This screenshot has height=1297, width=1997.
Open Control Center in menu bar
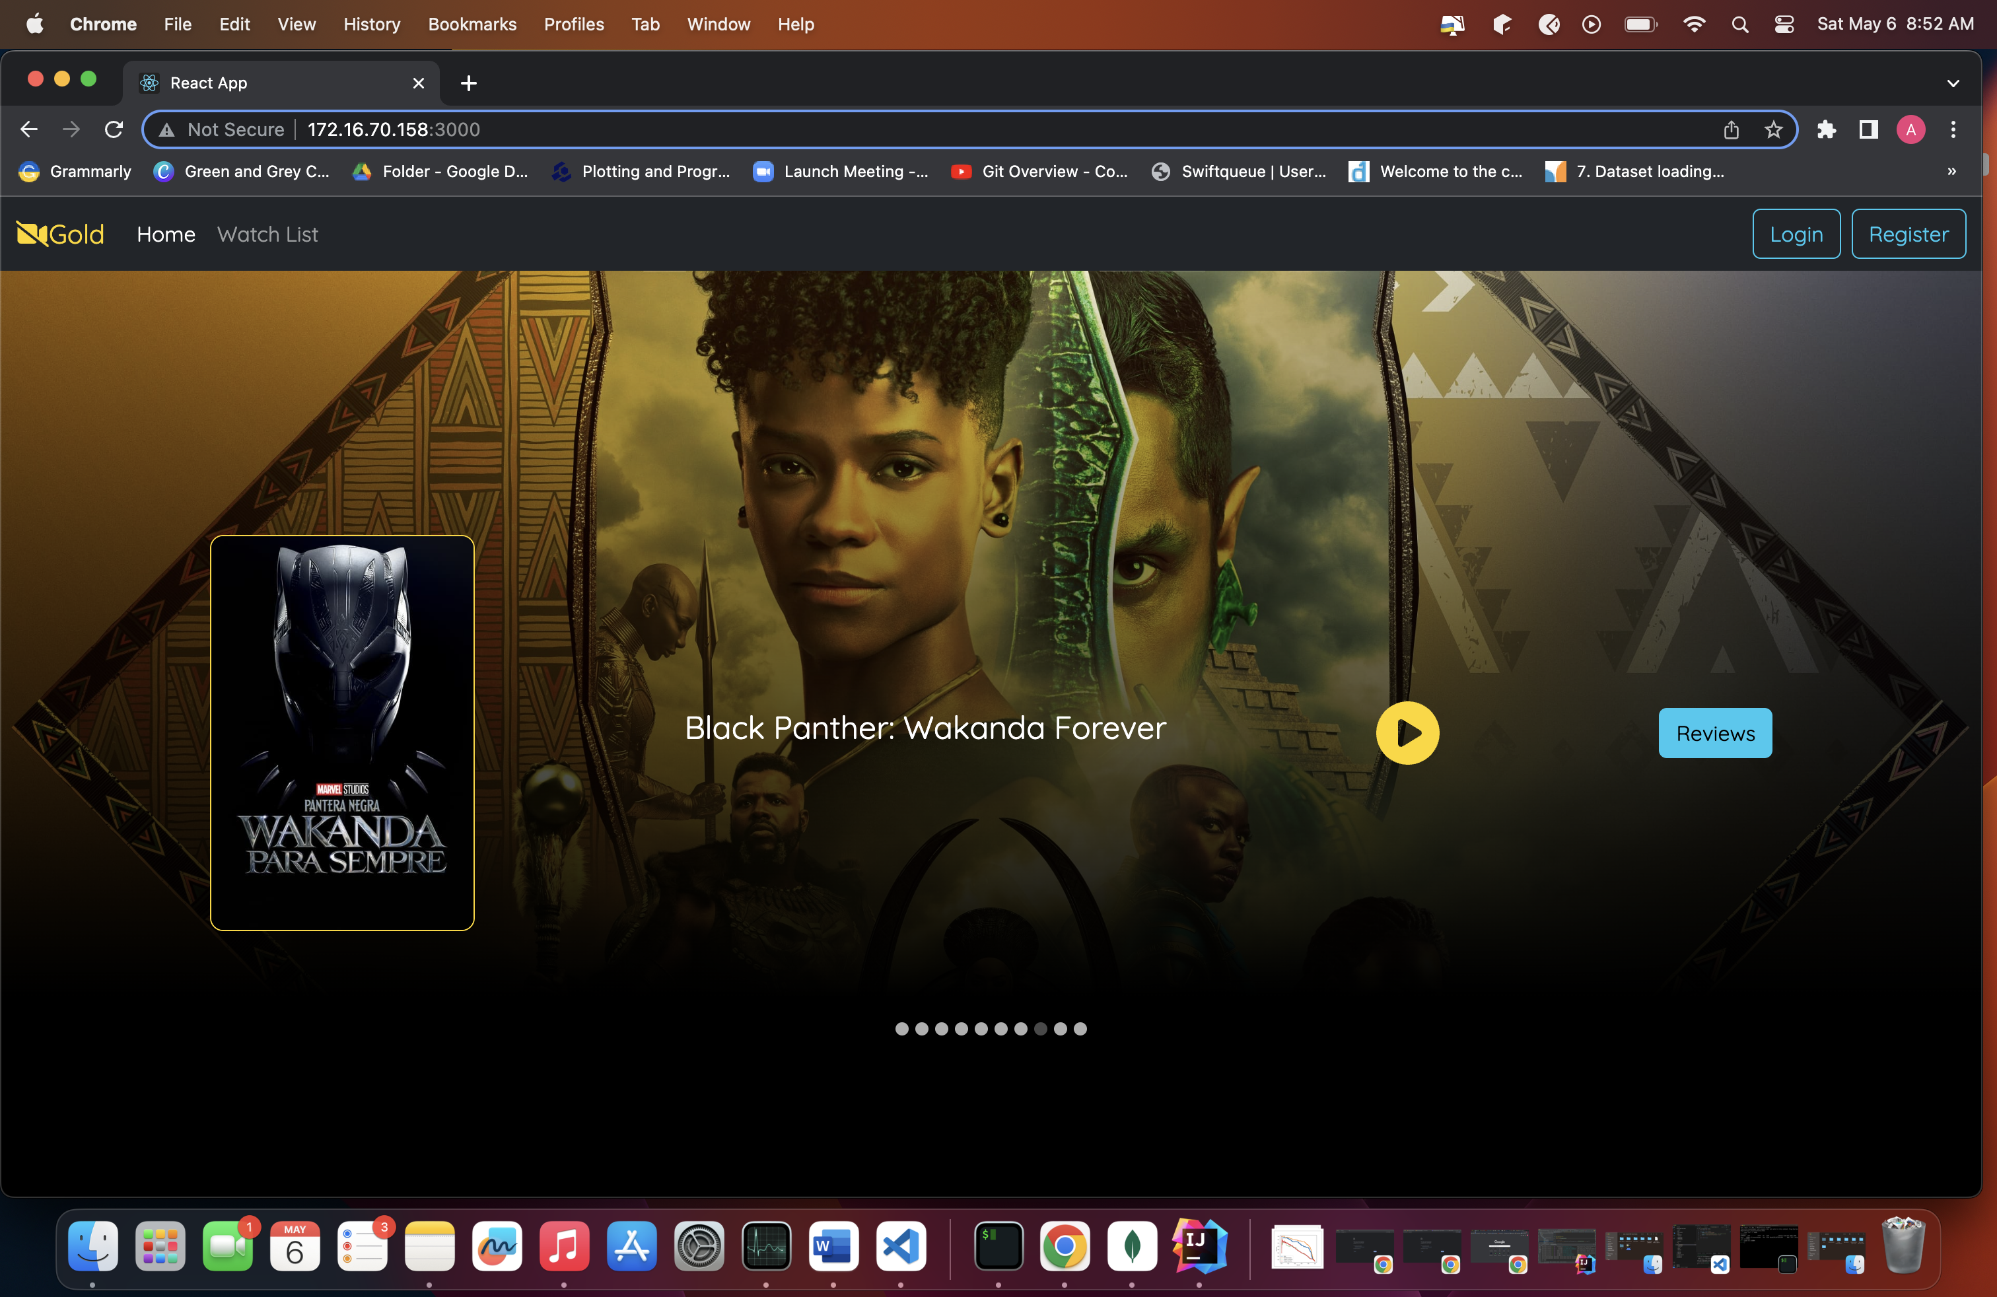click(1784, 24)
